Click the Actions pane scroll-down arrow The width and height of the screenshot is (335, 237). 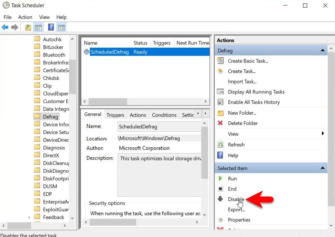(x=331, y=225)
